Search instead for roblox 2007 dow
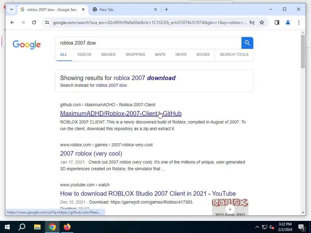Image resolution: width=311 pixels, height=233 pixels. pos(111,85)
